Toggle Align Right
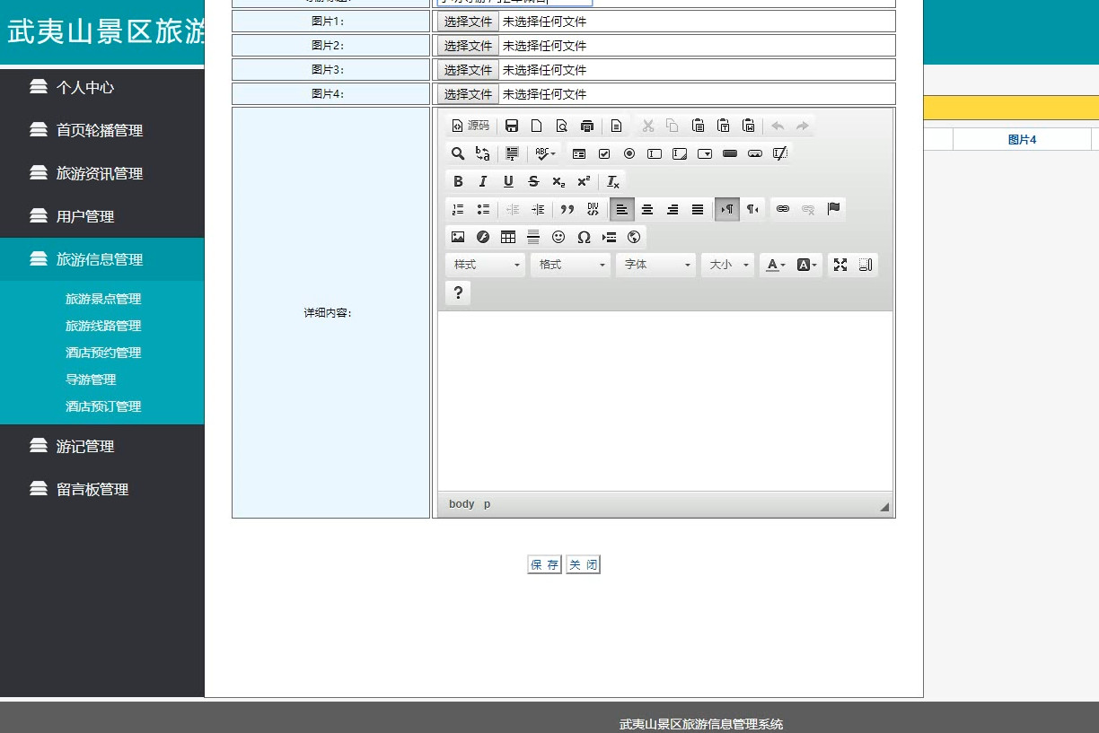The height and width of the screenshot is (733, 1099). pyautogui.click(x=672, y=209)
